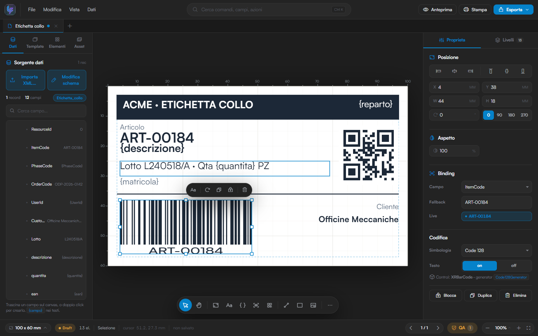Open the 100% zoom level menu
The width and height of the screenshot is (538, 336).
(x=503, y=328)
